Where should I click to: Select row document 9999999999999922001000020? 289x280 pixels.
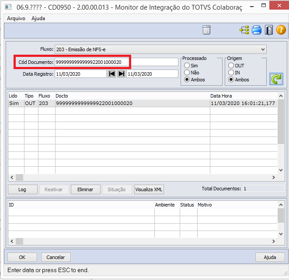pyautogui.click(x=143, y=103)
